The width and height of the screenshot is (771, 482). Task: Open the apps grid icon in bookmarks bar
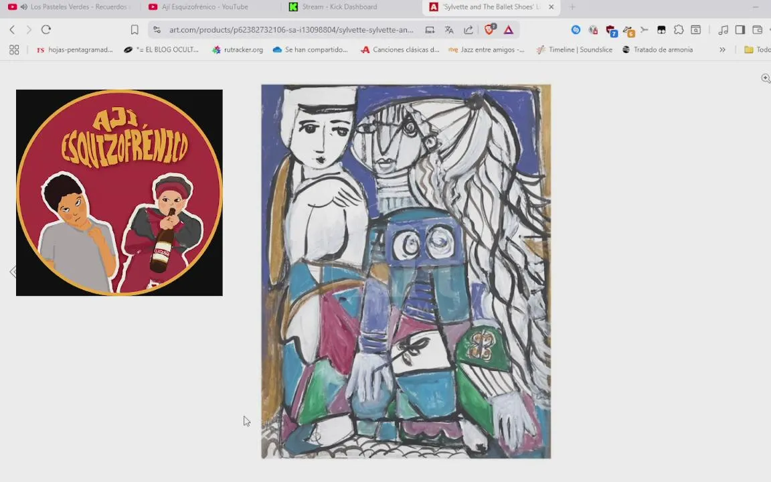14,50
